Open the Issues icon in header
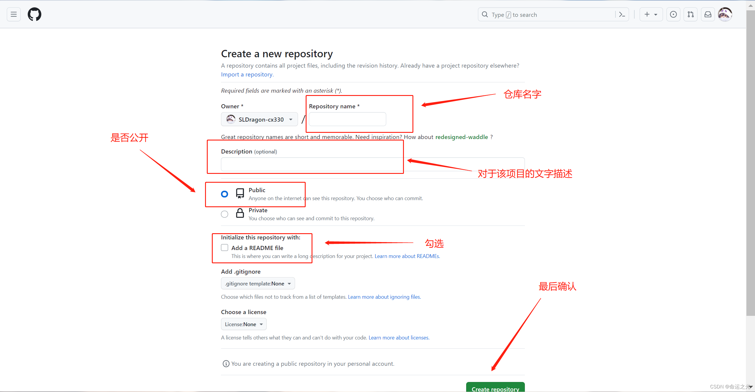Image resolution: width=755 pixels, height=392 pixels. tap(673, 14)
